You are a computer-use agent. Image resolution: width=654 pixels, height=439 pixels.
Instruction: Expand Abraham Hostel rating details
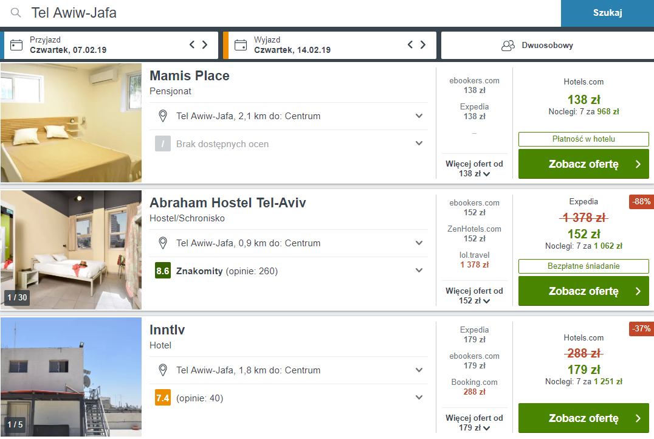click(x=419, y=271)
